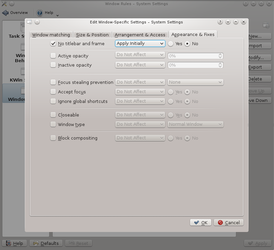This screenshot has height=250, width=274.
Task: Open the Apply Initially dropdown
Action: click(140, 43)
